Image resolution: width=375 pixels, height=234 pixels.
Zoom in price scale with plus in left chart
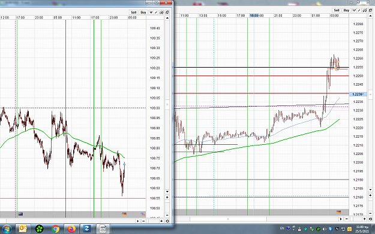coord(167,197)
